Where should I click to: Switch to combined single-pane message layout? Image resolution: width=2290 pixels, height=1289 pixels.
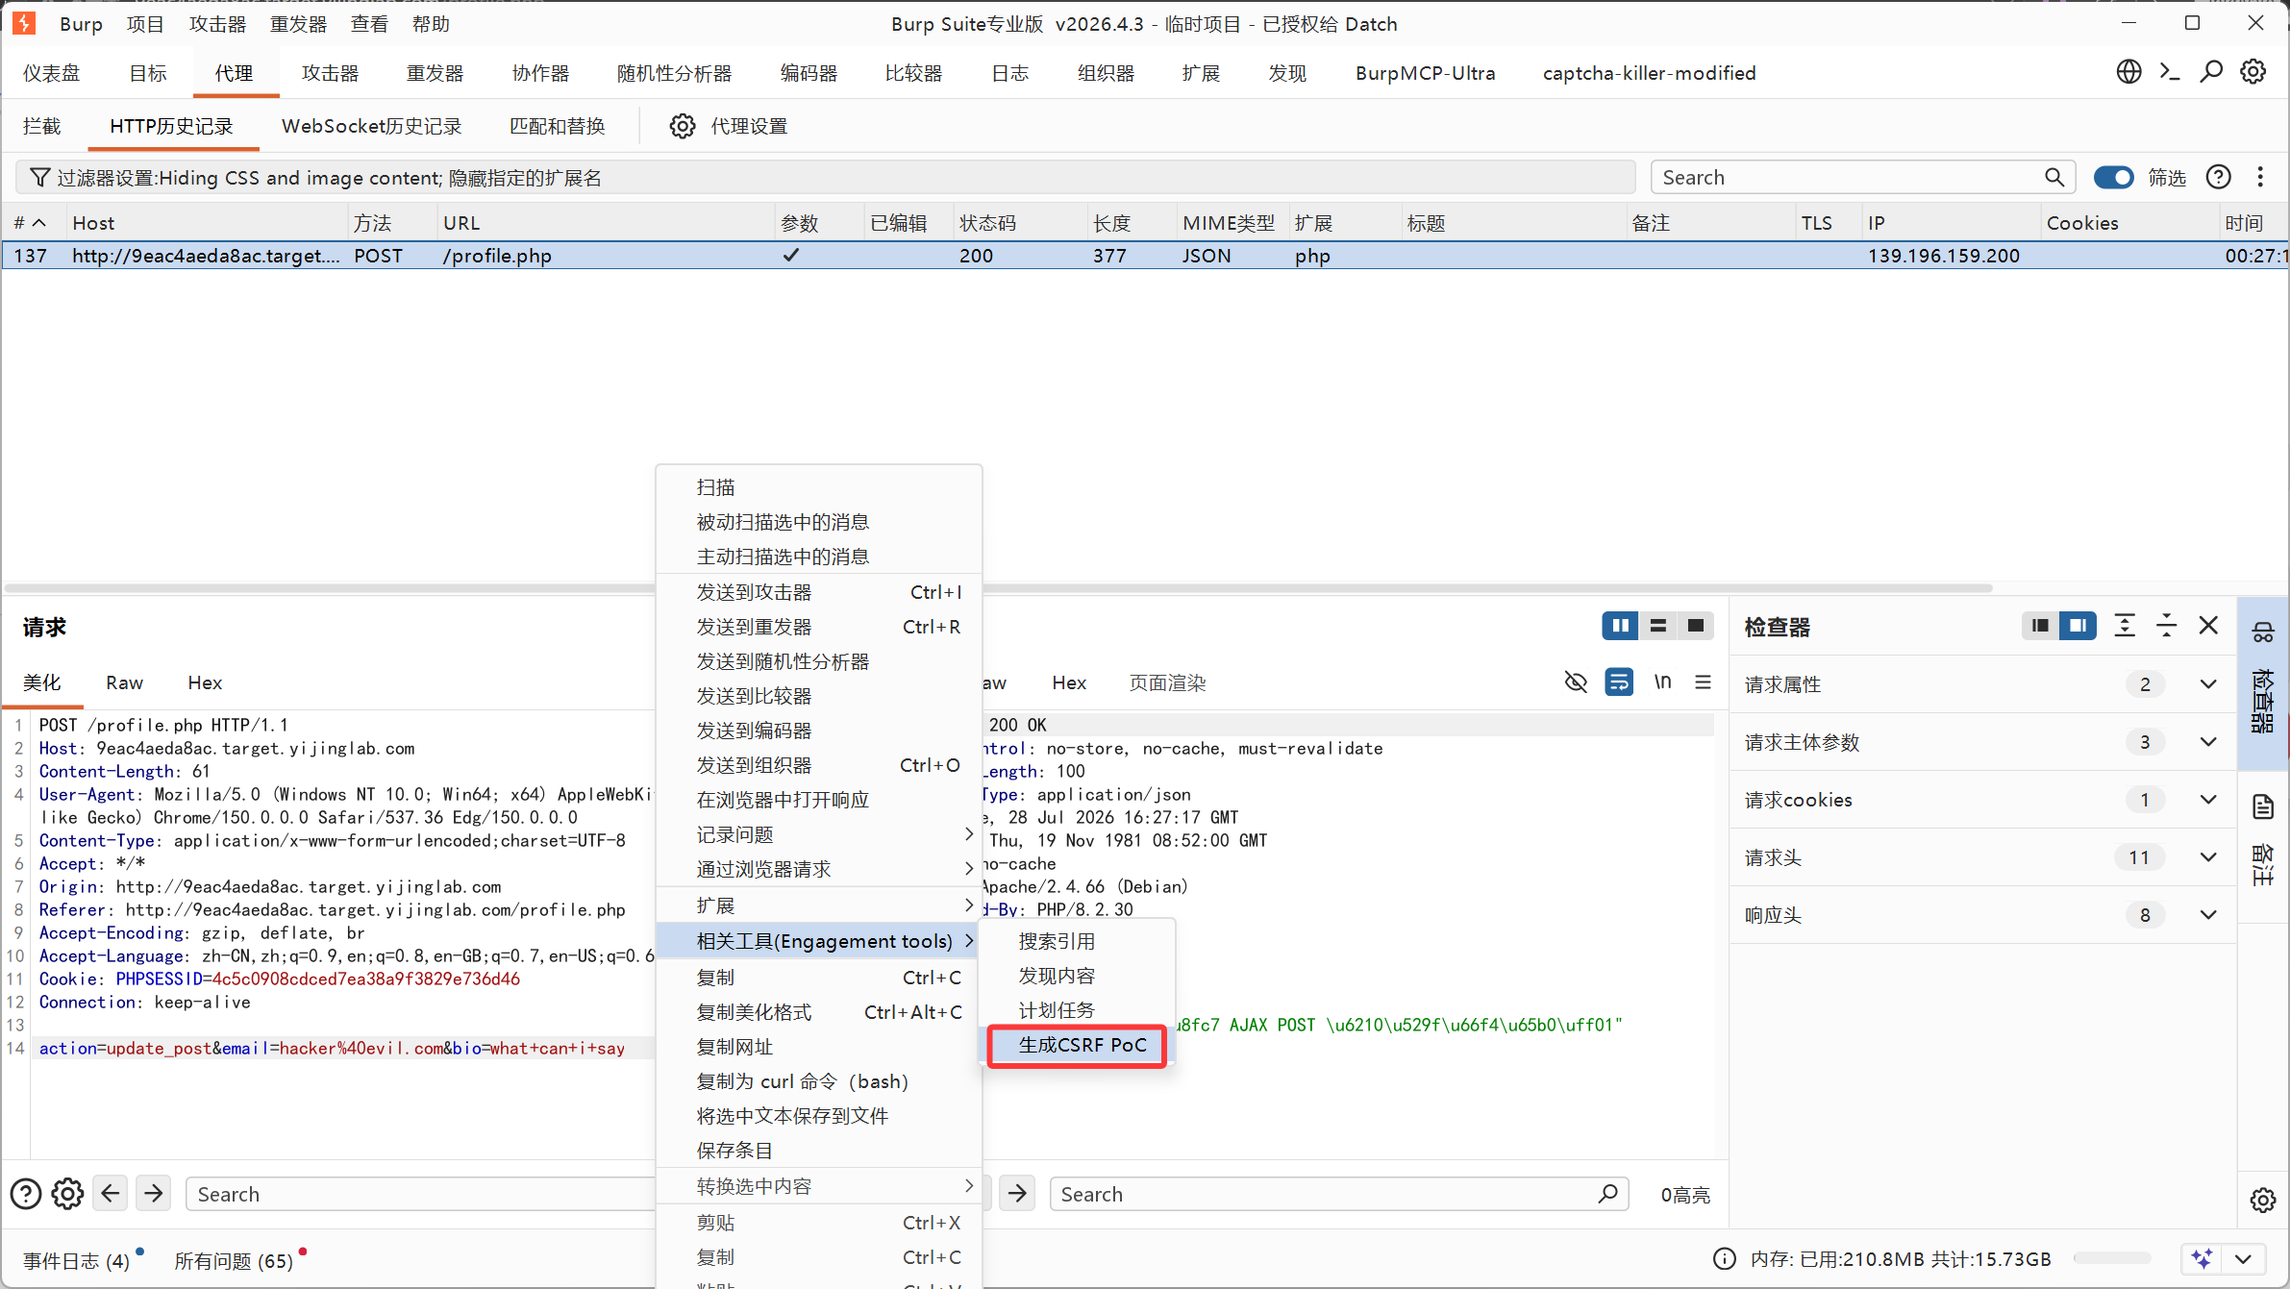[1696, 626]
